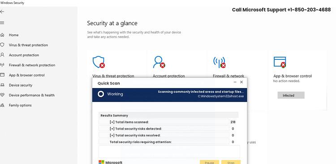Image resolution: width=336 pixels, height=164 pixels.
Task: Click the Account protection person tile icon
Action: 159,62
